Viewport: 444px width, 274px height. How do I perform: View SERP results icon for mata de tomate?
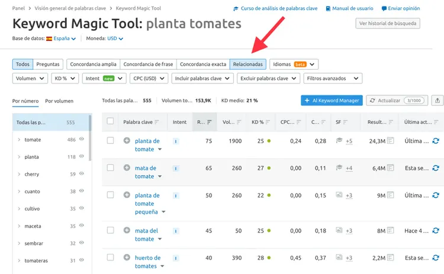(x=391, y=168)
